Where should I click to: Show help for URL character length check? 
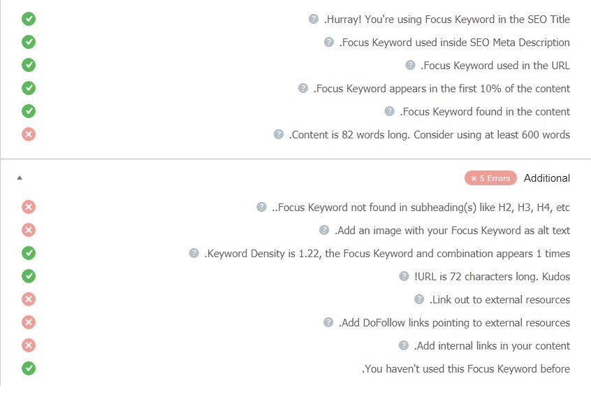tap(404, 276)
